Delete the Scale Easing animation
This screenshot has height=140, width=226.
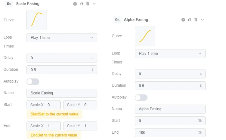(88, 4)
